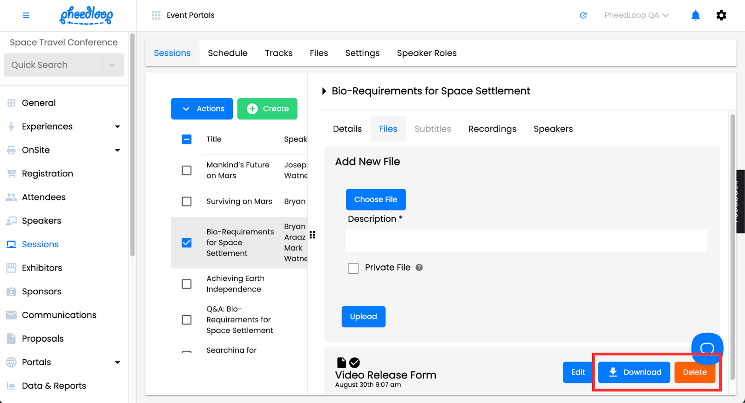Switch to the top Sessions tab

click(x=172, y=53)
